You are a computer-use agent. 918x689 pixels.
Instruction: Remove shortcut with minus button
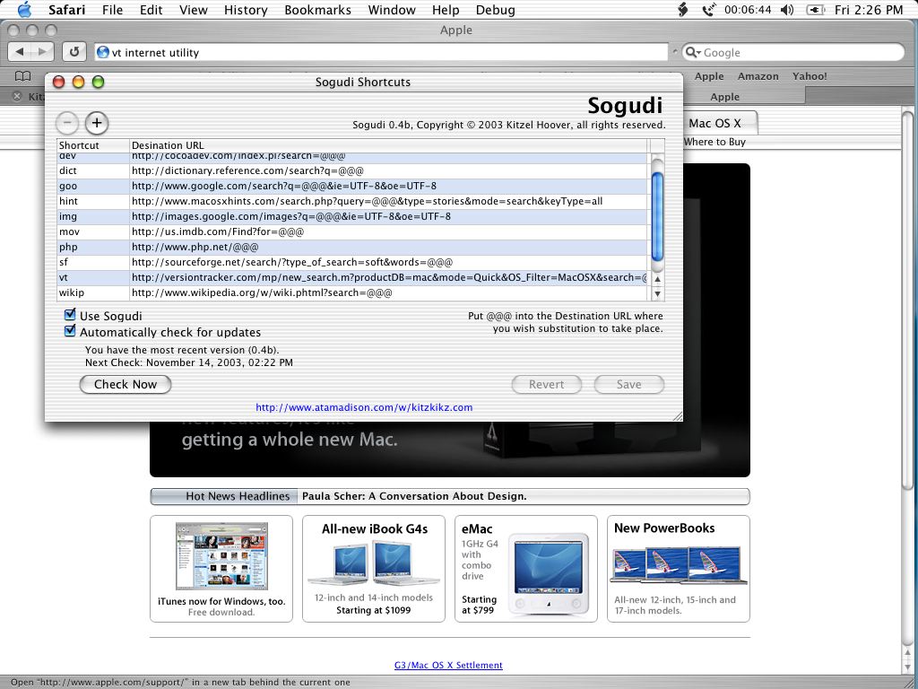(67, 122)
